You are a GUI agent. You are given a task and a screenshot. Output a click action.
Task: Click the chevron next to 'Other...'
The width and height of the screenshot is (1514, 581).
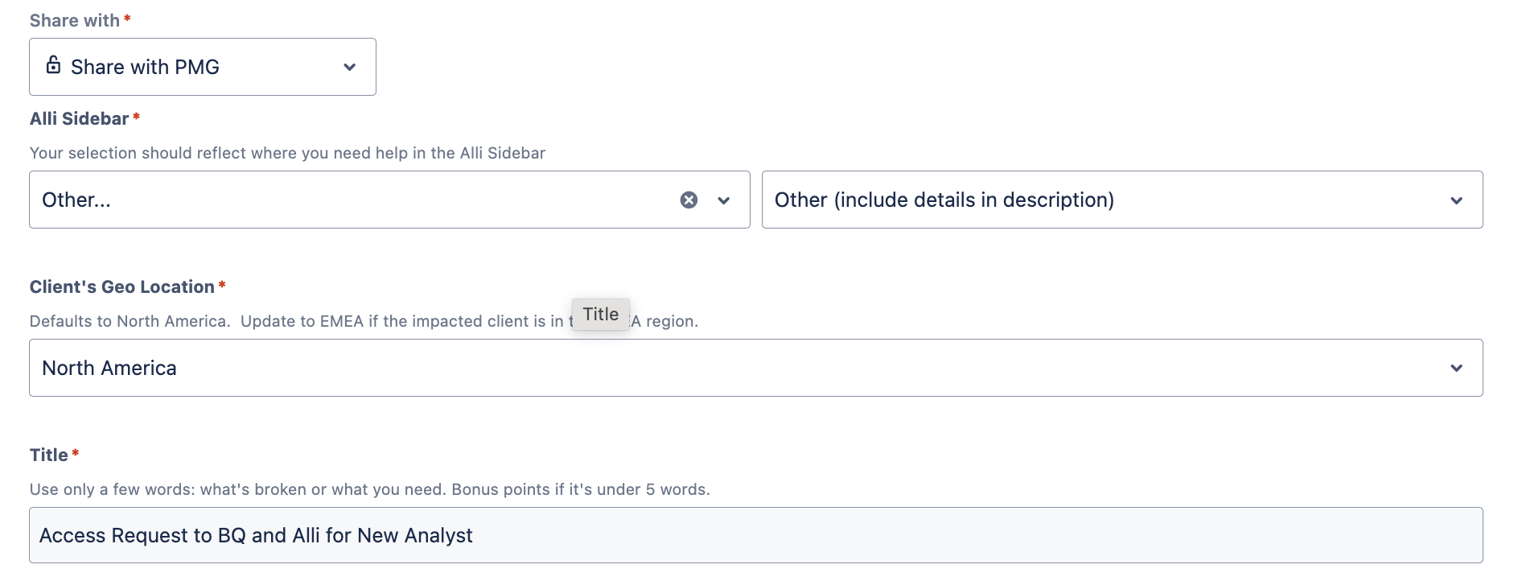(x=722, y=200)
